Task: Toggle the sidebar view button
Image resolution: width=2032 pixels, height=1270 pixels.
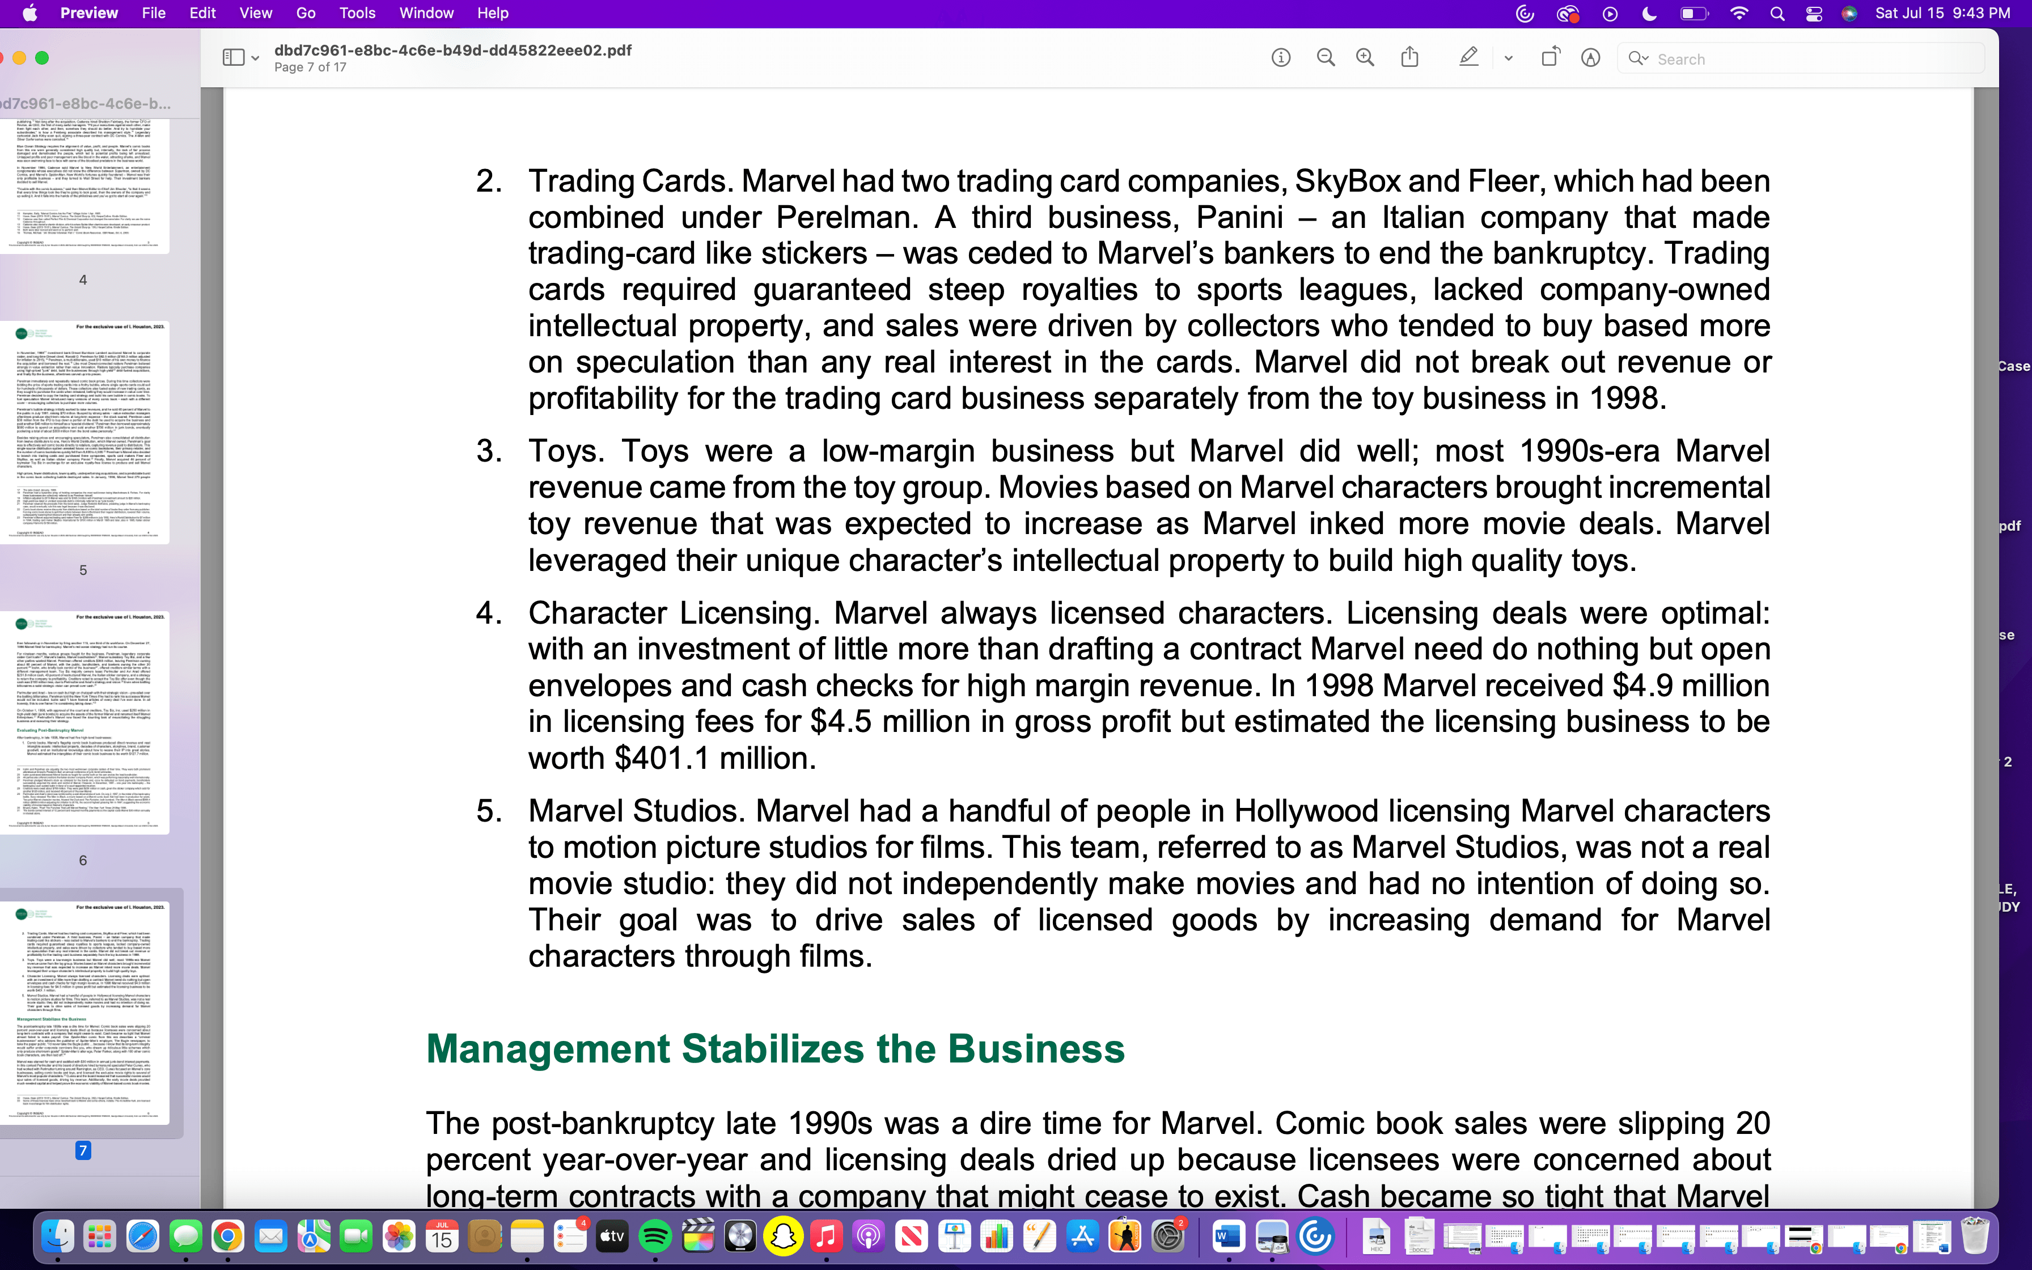Action: coord(232,58)
